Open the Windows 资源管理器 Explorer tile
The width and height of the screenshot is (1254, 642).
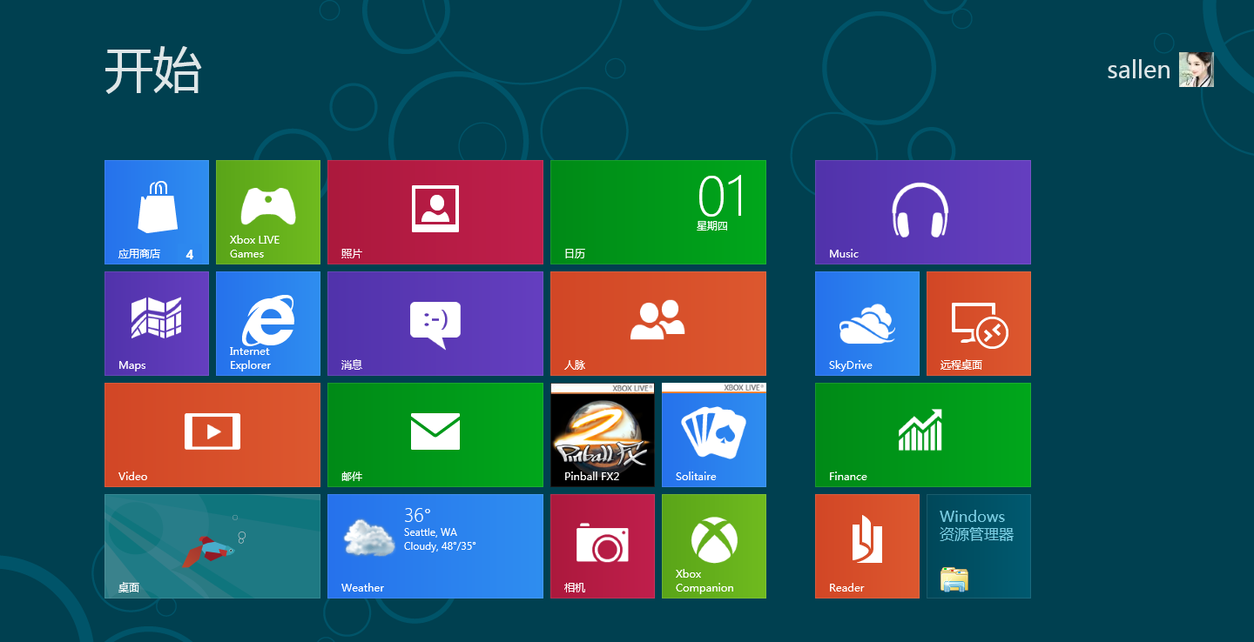[x=979, y=546]
